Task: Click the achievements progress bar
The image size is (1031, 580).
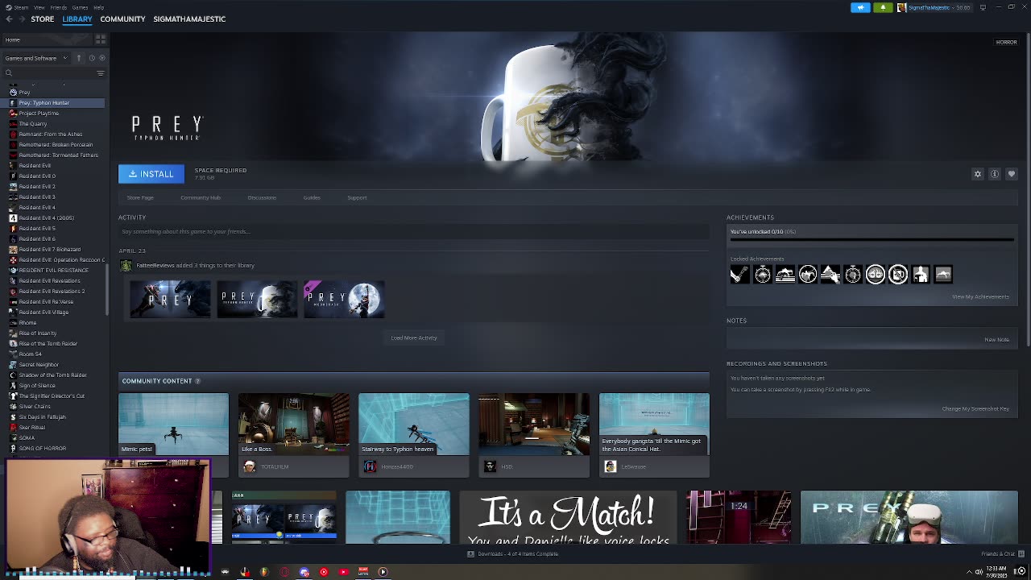Action: click(x=872, y=239)
